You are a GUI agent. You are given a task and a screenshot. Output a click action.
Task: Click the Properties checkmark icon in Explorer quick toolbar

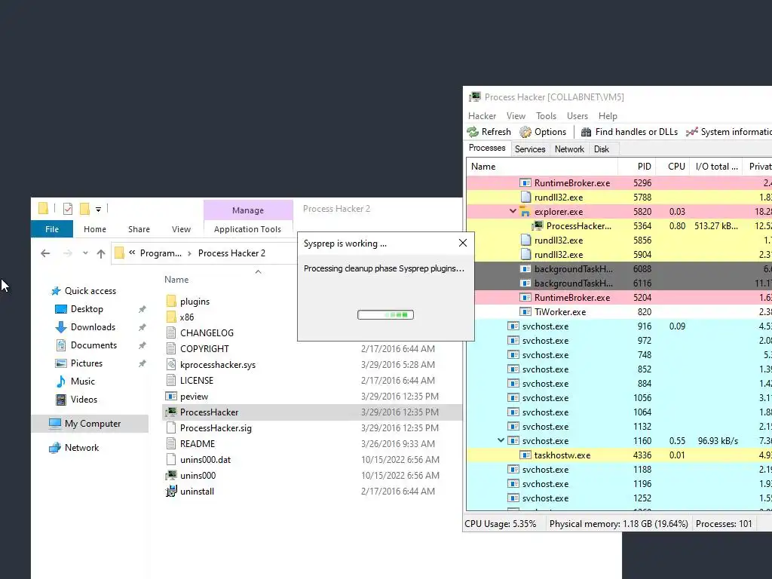point(68,209)
